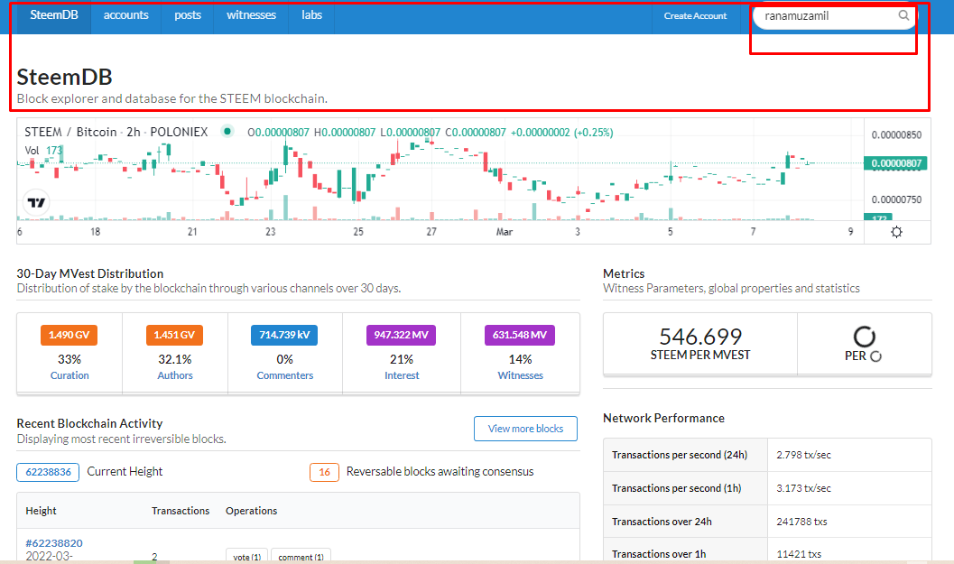Click the Operations column header

click(x=251, y=511)
